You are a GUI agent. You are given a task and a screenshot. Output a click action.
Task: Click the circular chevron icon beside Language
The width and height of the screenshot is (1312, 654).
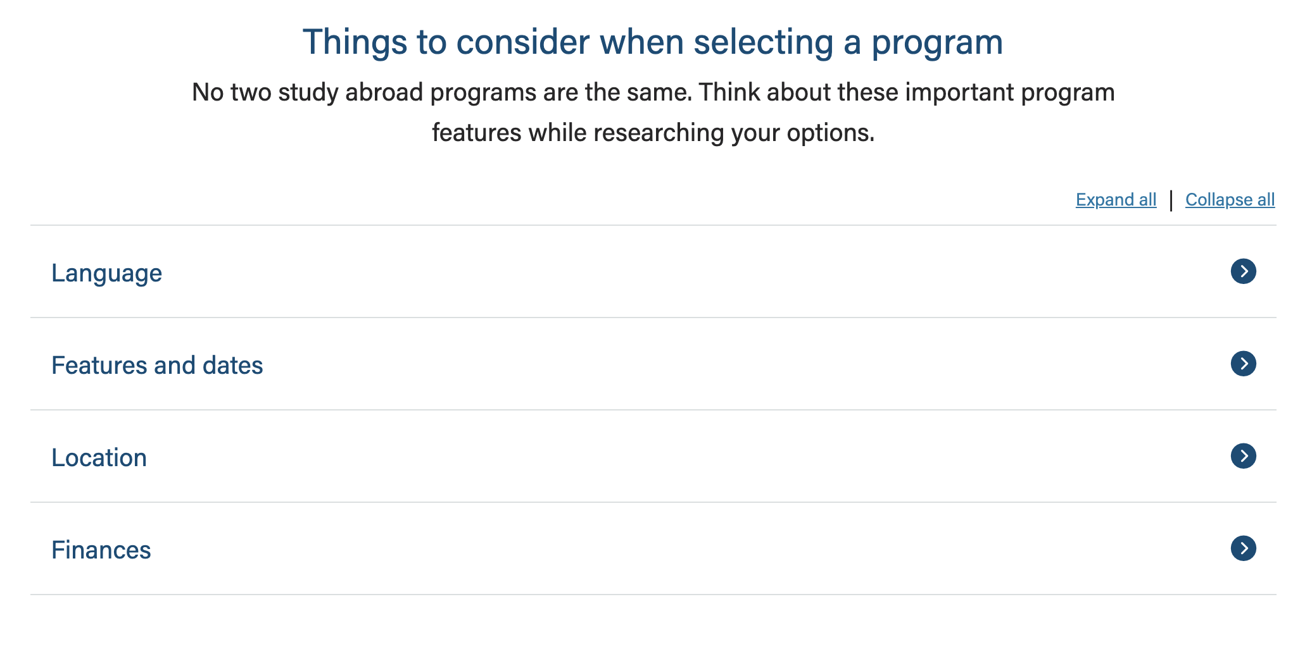tap(1243, 271)
